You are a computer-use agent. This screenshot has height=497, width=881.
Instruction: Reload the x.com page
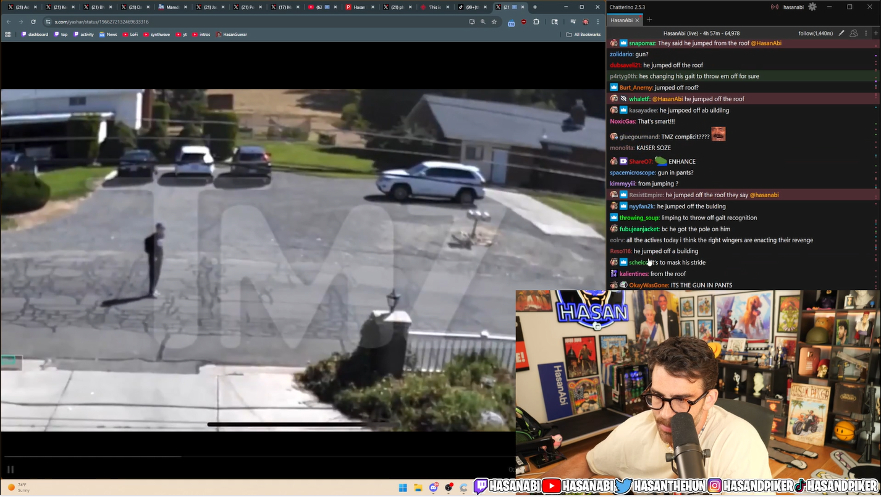click(x=33, y=22)
